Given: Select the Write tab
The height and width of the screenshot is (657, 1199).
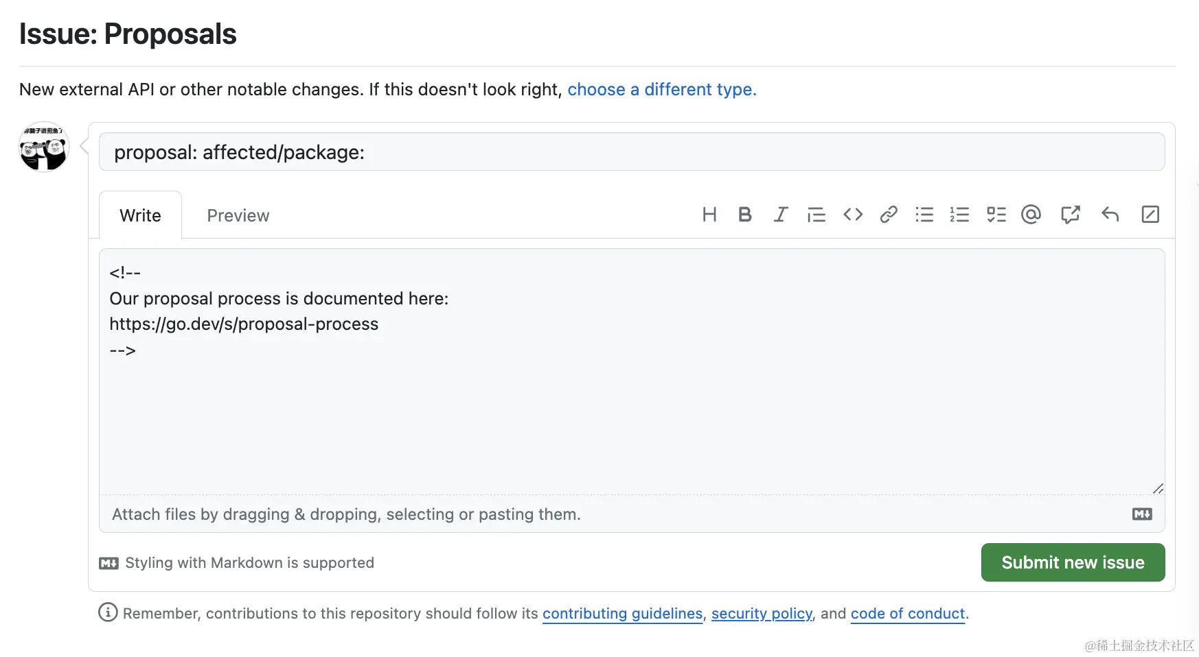Looking at the screenshot, I should tap(141, 215).
